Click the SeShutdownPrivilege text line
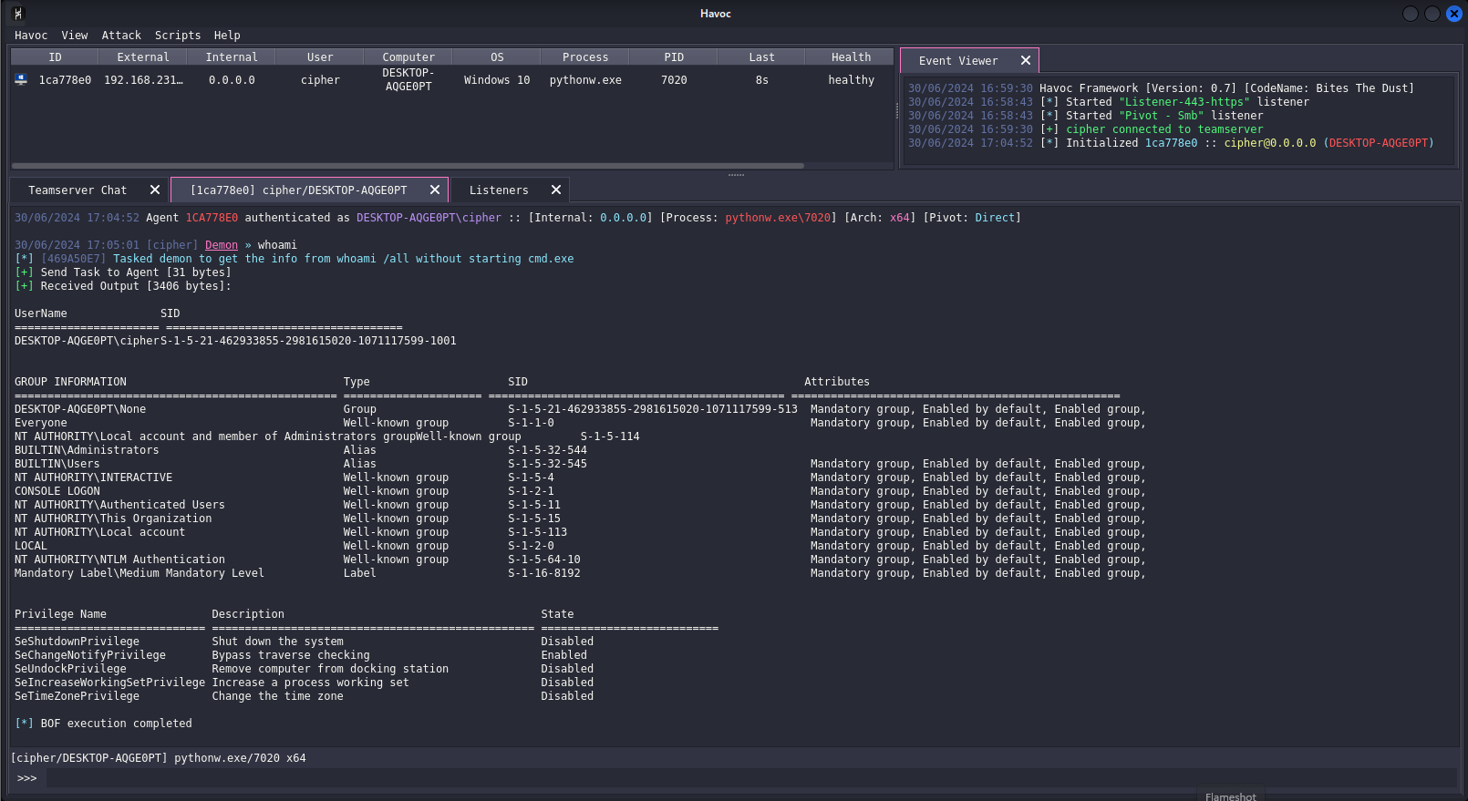This screenshot has height=801, width=1468. coord(304,642)
